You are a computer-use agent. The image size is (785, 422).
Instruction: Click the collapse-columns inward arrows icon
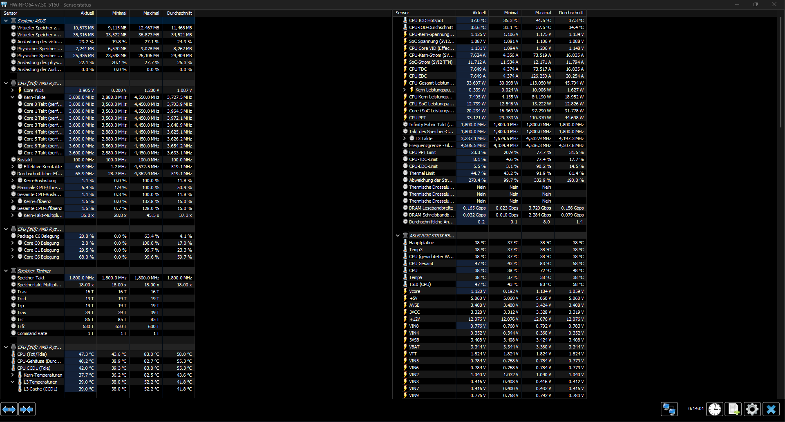[x=27, y=409]
